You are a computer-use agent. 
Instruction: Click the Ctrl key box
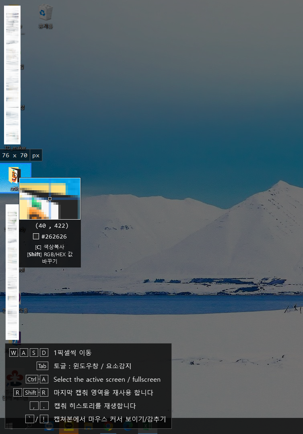(32, 379)
